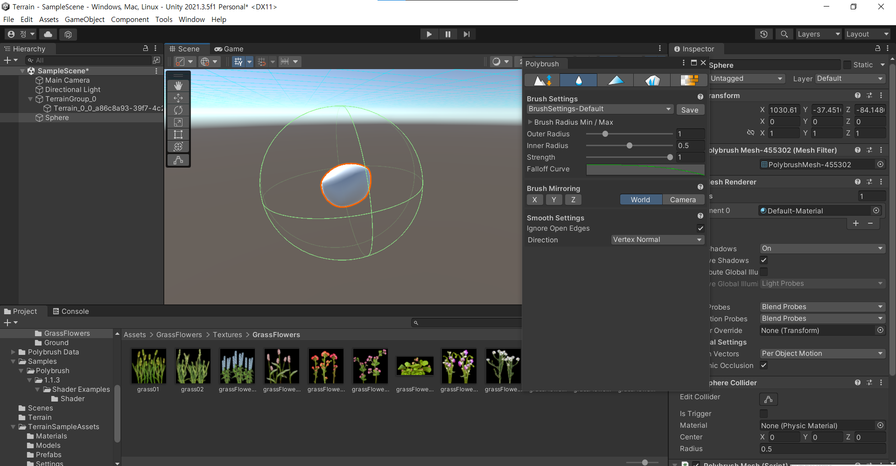Click Brush Mirroring help icon
Screen dimensions: 896x466
(700, 187)
